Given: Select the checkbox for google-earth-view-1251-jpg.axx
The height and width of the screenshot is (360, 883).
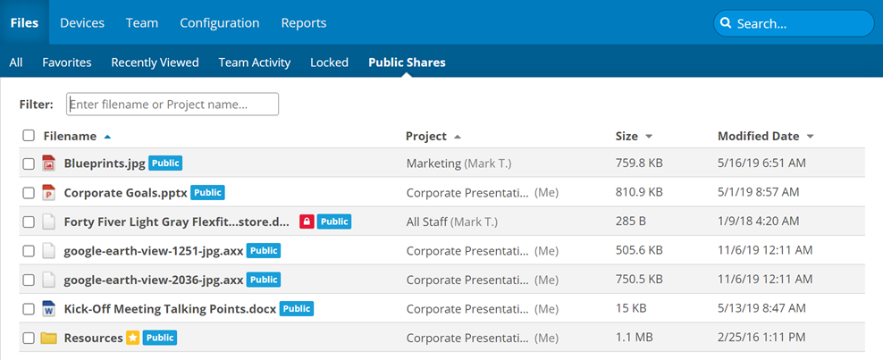Looking at the screenshot, I should pyautogui.click(x=29, y=251).
